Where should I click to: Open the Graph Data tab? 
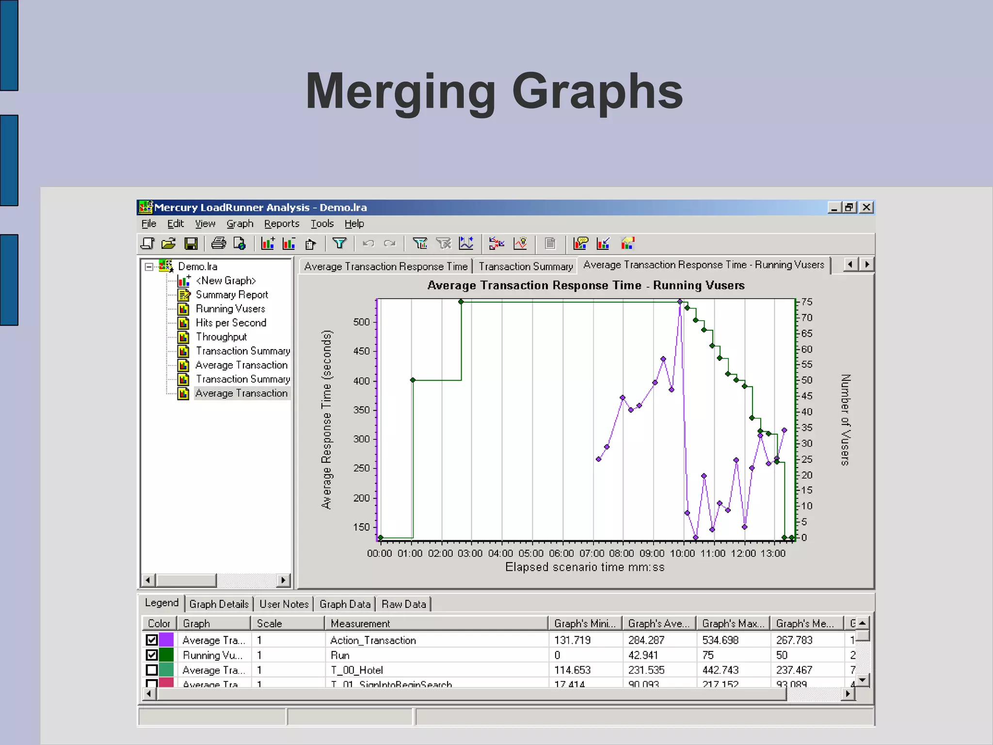pyautogui.click(x=345, y=604)
